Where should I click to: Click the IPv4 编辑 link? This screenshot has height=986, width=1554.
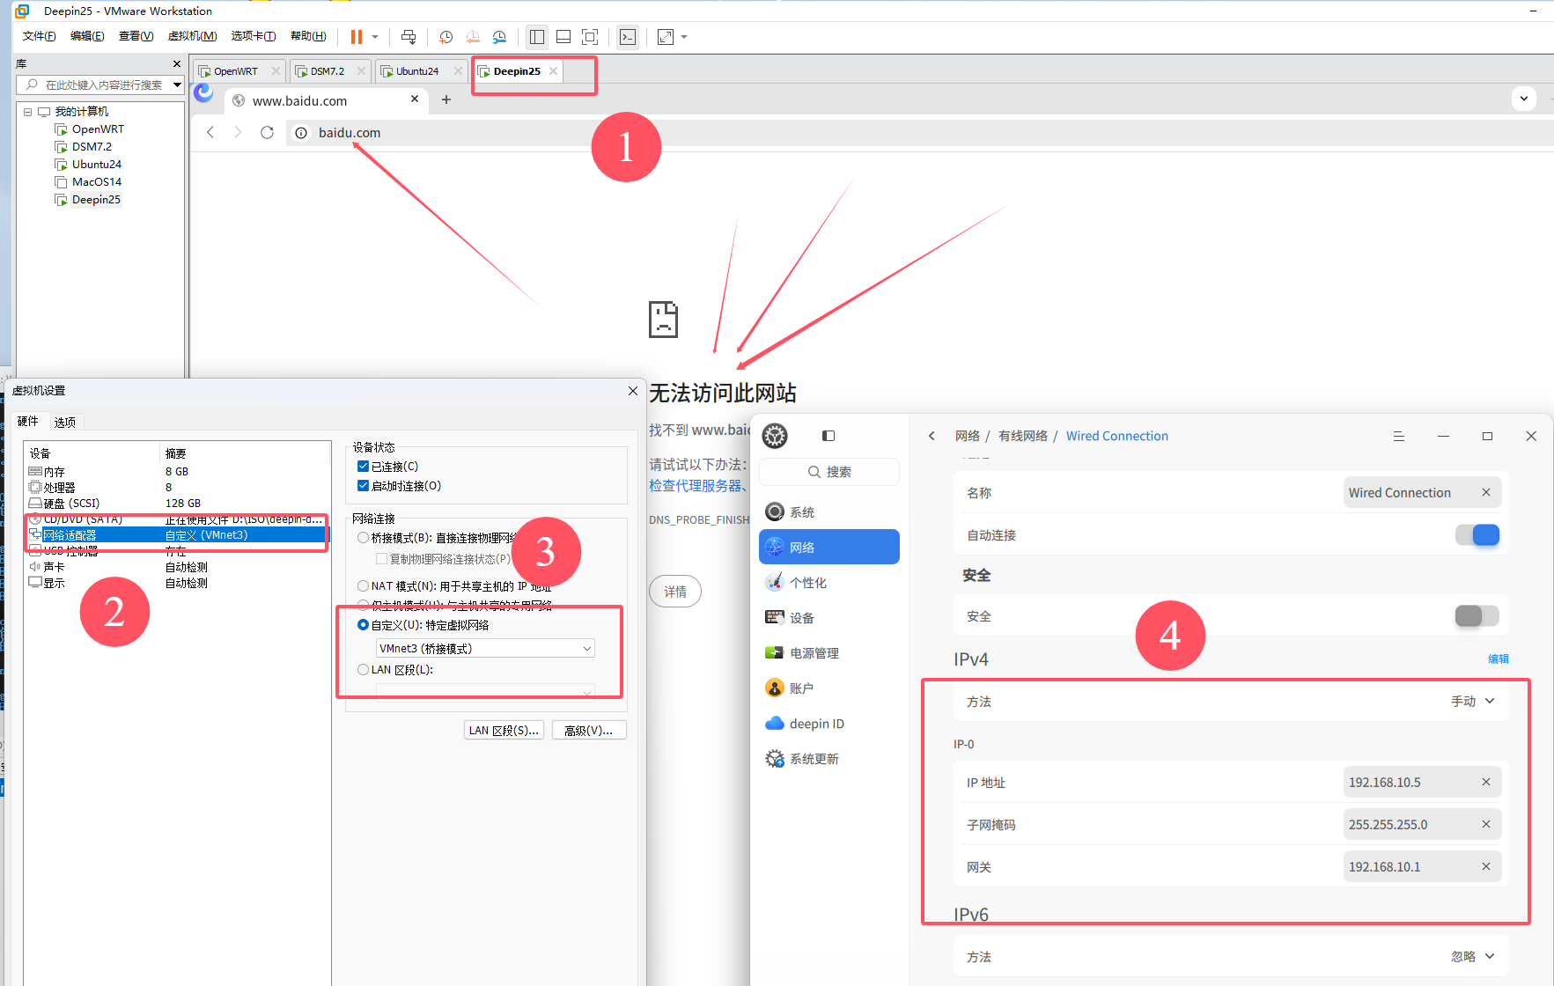click(x=1499, y=659)
